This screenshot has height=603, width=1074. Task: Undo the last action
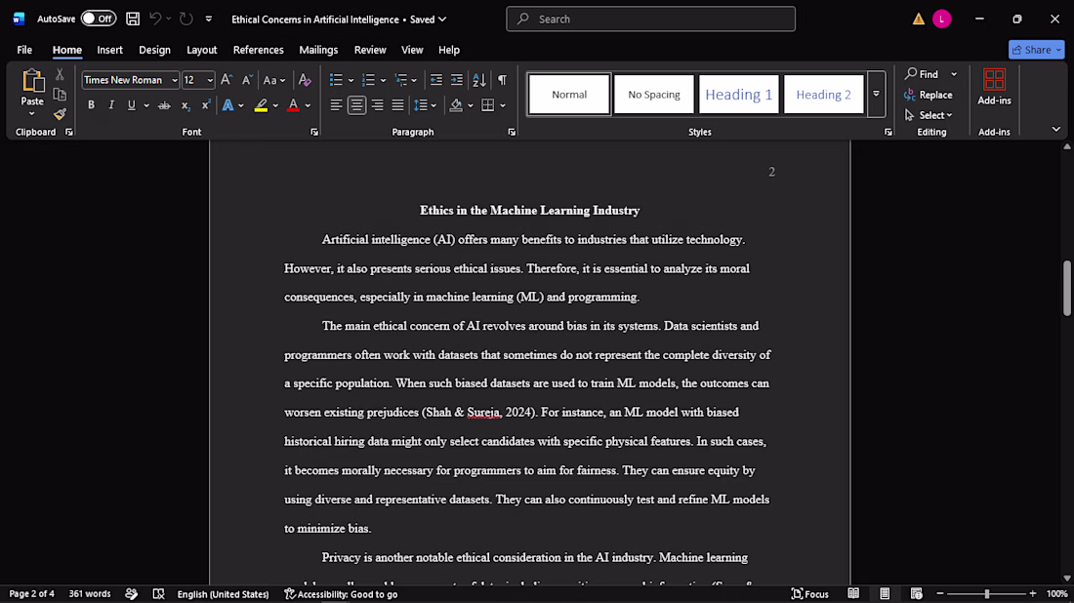[155, 20]
